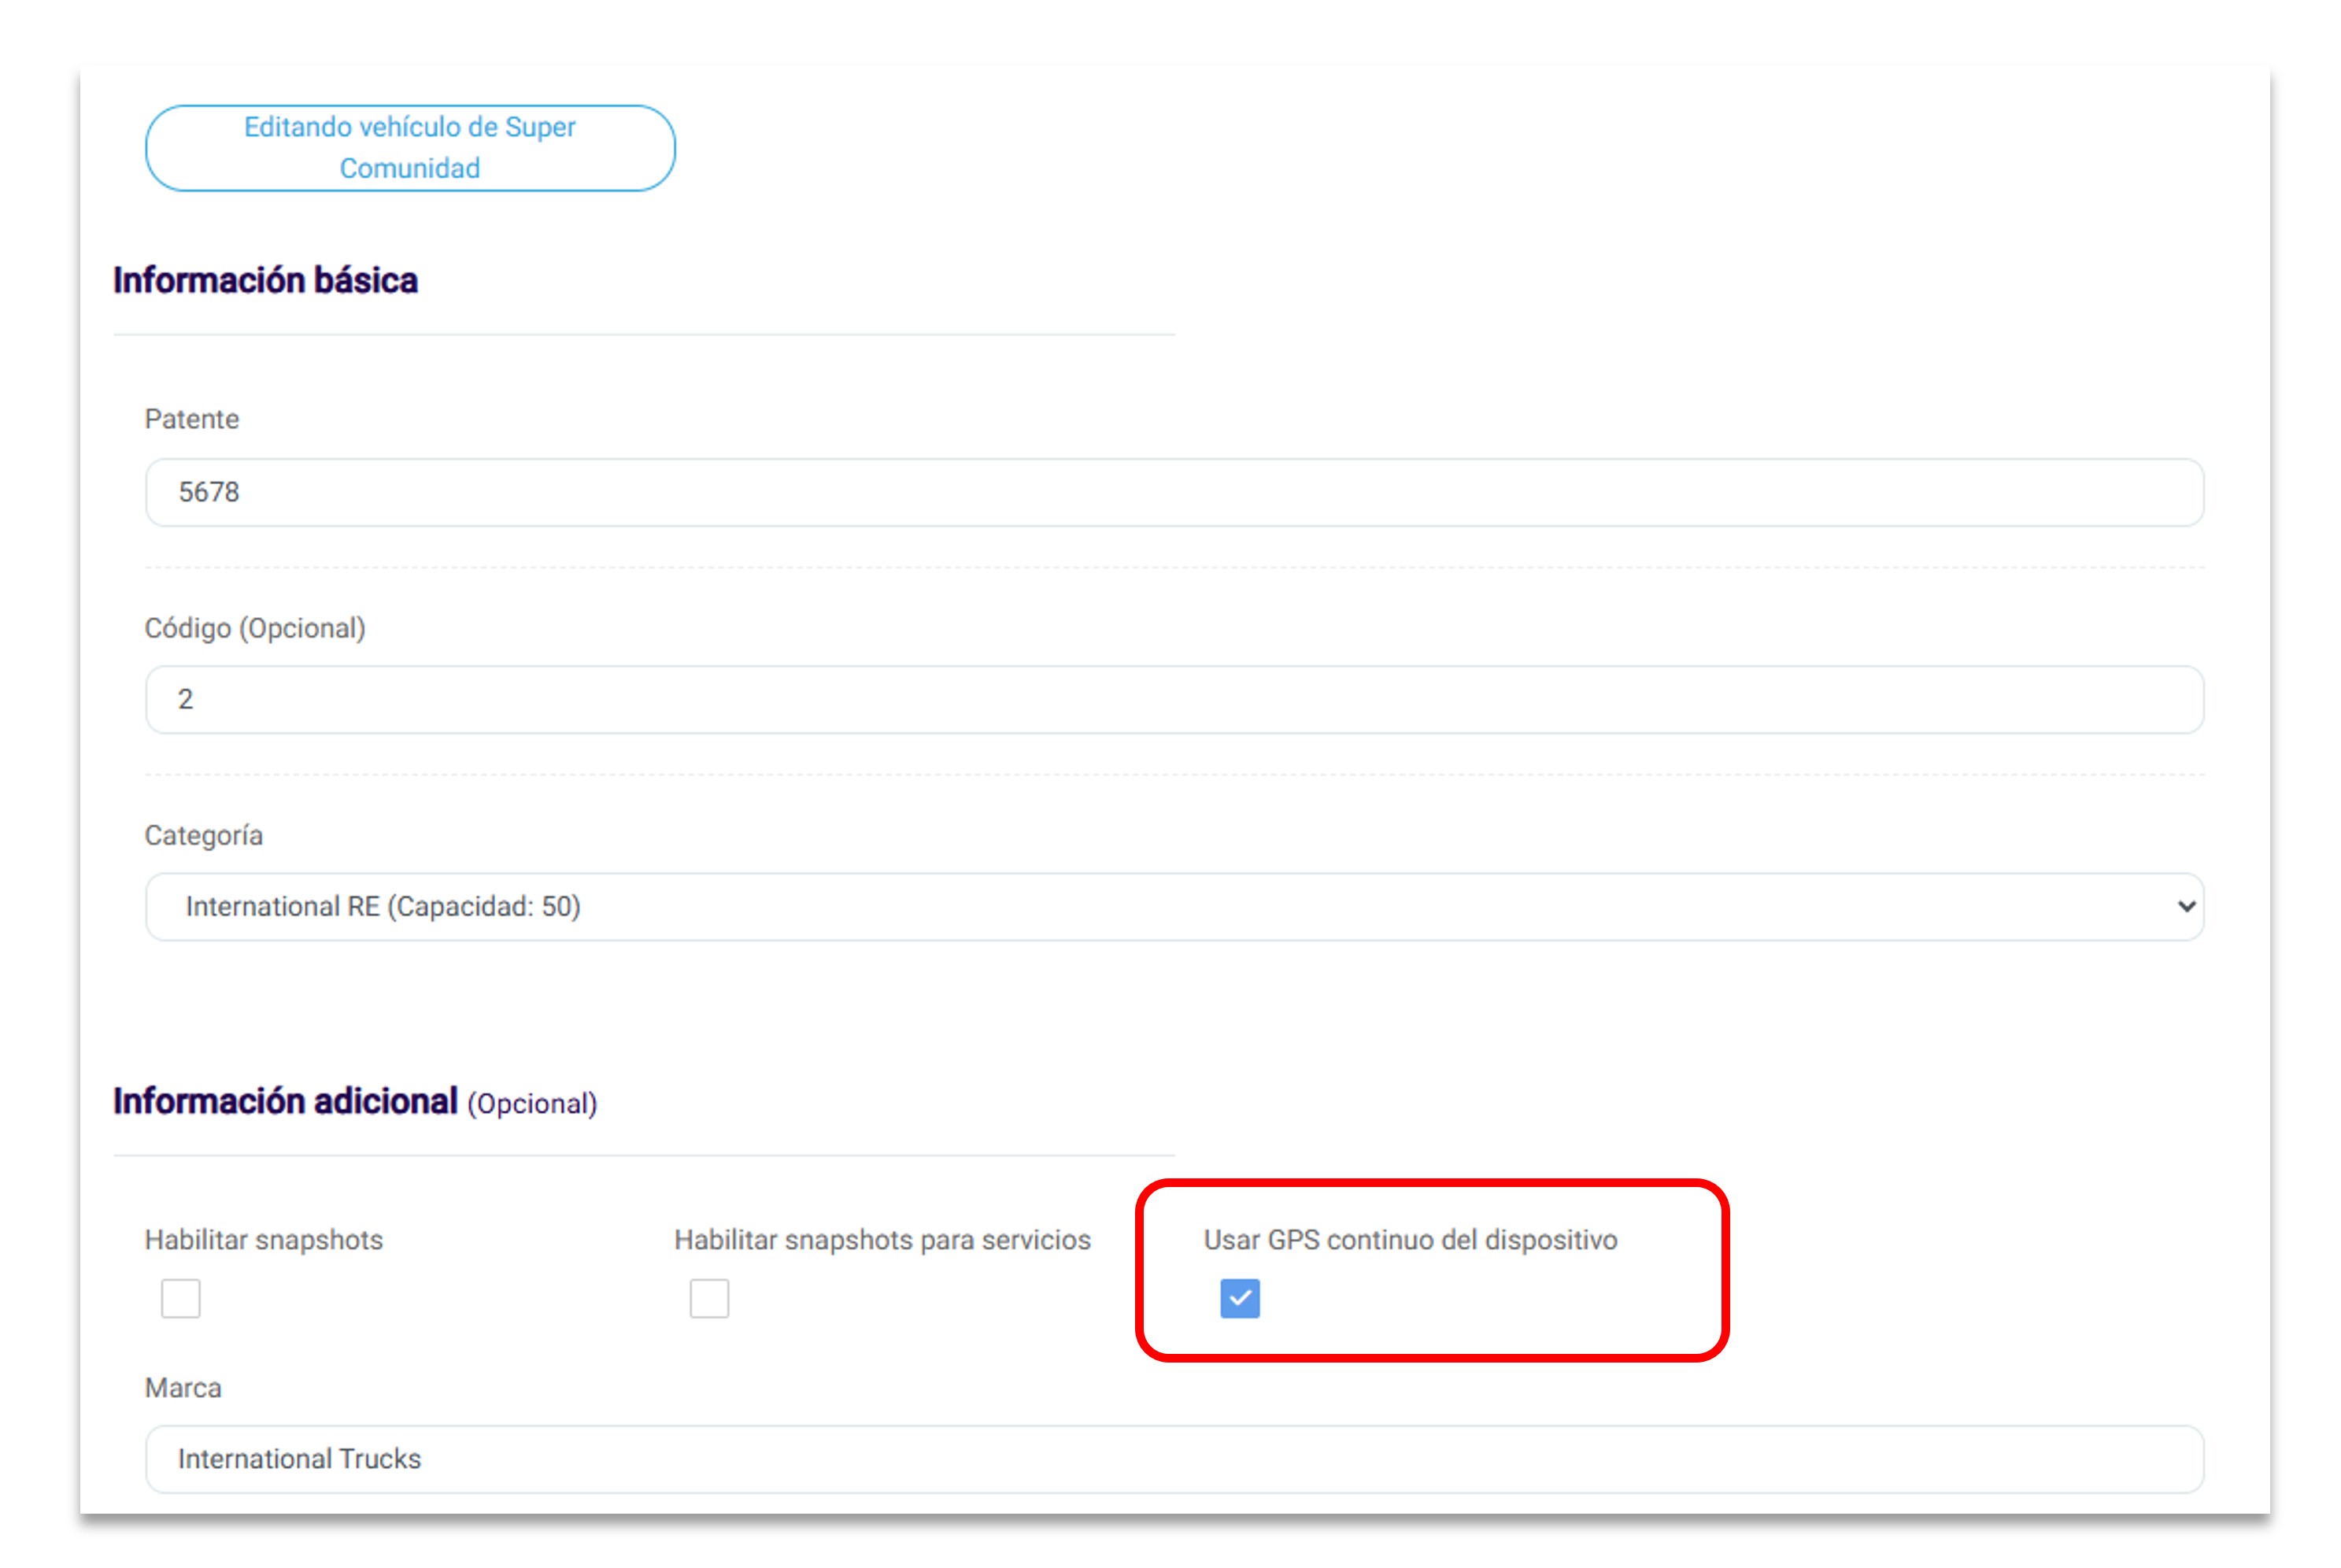Click the 'Habilitar snapshots' label text

coord(264,1240)
